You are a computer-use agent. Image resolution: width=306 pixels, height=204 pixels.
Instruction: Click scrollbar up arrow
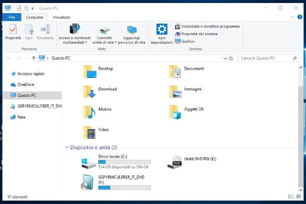point(300,67)
